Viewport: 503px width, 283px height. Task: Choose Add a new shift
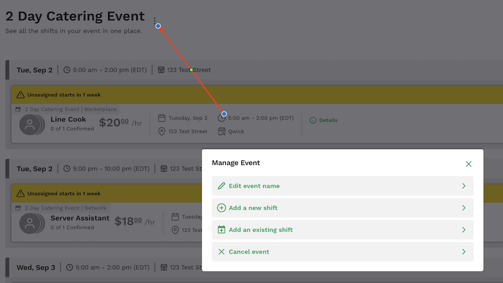[x=342, y=208]
